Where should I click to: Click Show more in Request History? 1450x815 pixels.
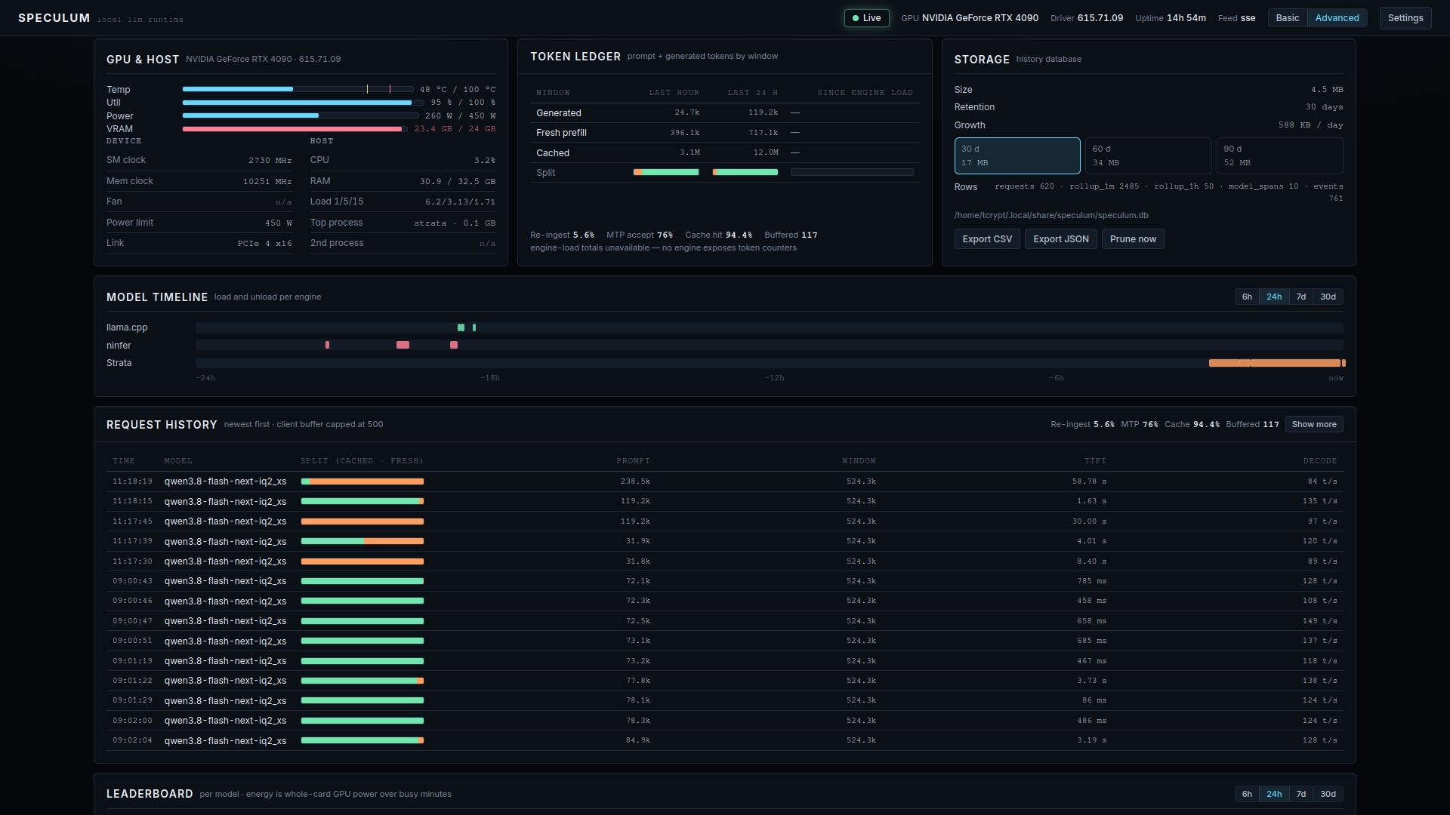1314,425
